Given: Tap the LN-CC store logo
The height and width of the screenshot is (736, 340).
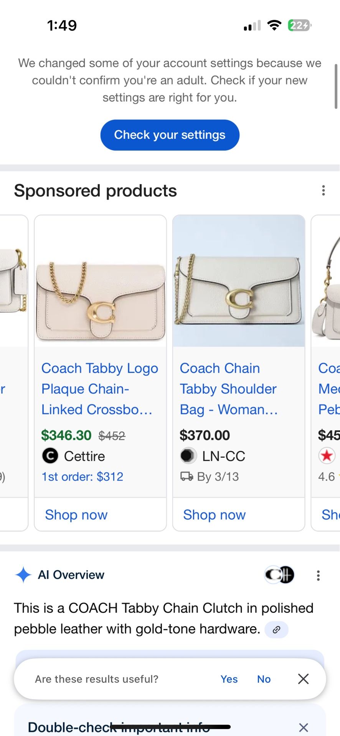Looking at the screenshot, I should click(x=188, y=456).
